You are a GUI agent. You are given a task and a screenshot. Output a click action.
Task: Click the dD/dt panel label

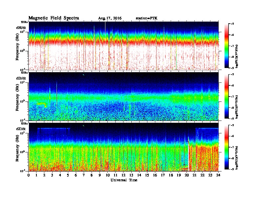click(21, 78)
